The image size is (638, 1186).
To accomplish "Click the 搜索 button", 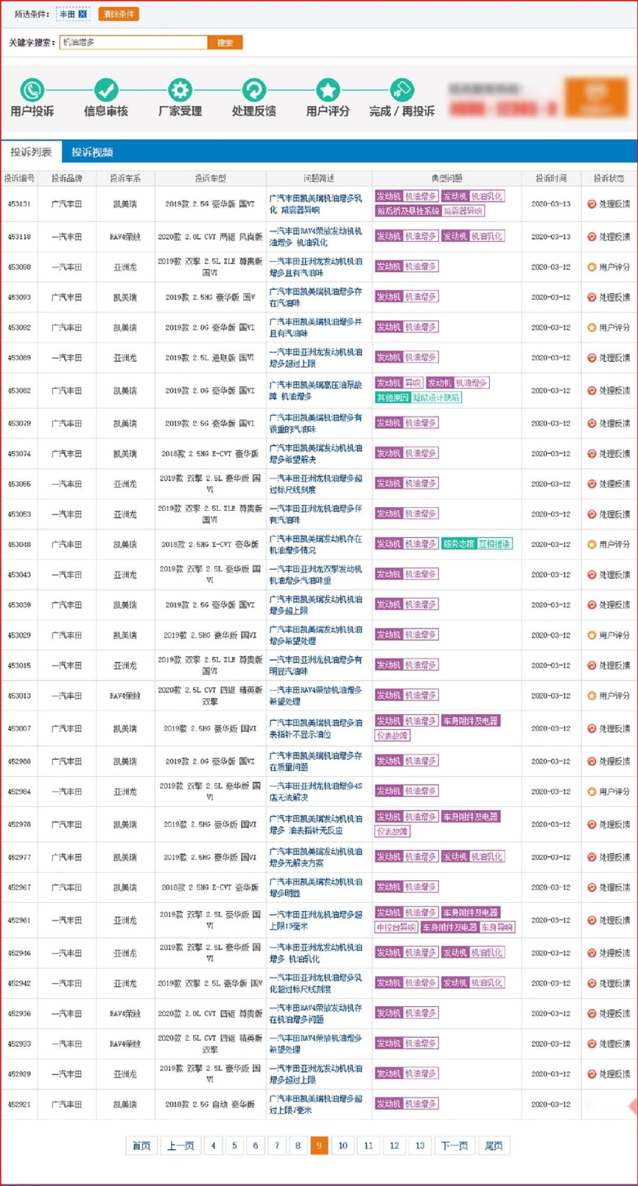I will 225,43.
